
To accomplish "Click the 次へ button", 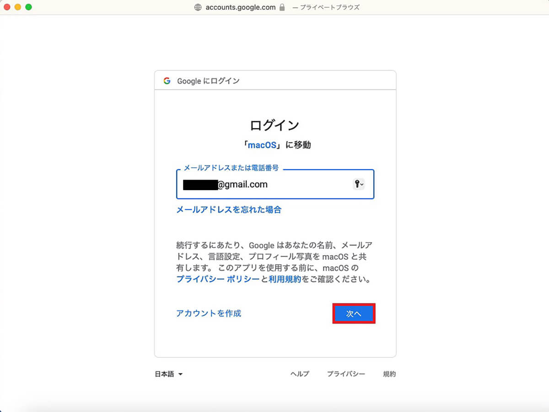I will 354,314.
